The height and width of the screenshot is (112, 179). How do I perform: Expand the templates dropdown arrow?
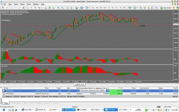coord(89,8)
